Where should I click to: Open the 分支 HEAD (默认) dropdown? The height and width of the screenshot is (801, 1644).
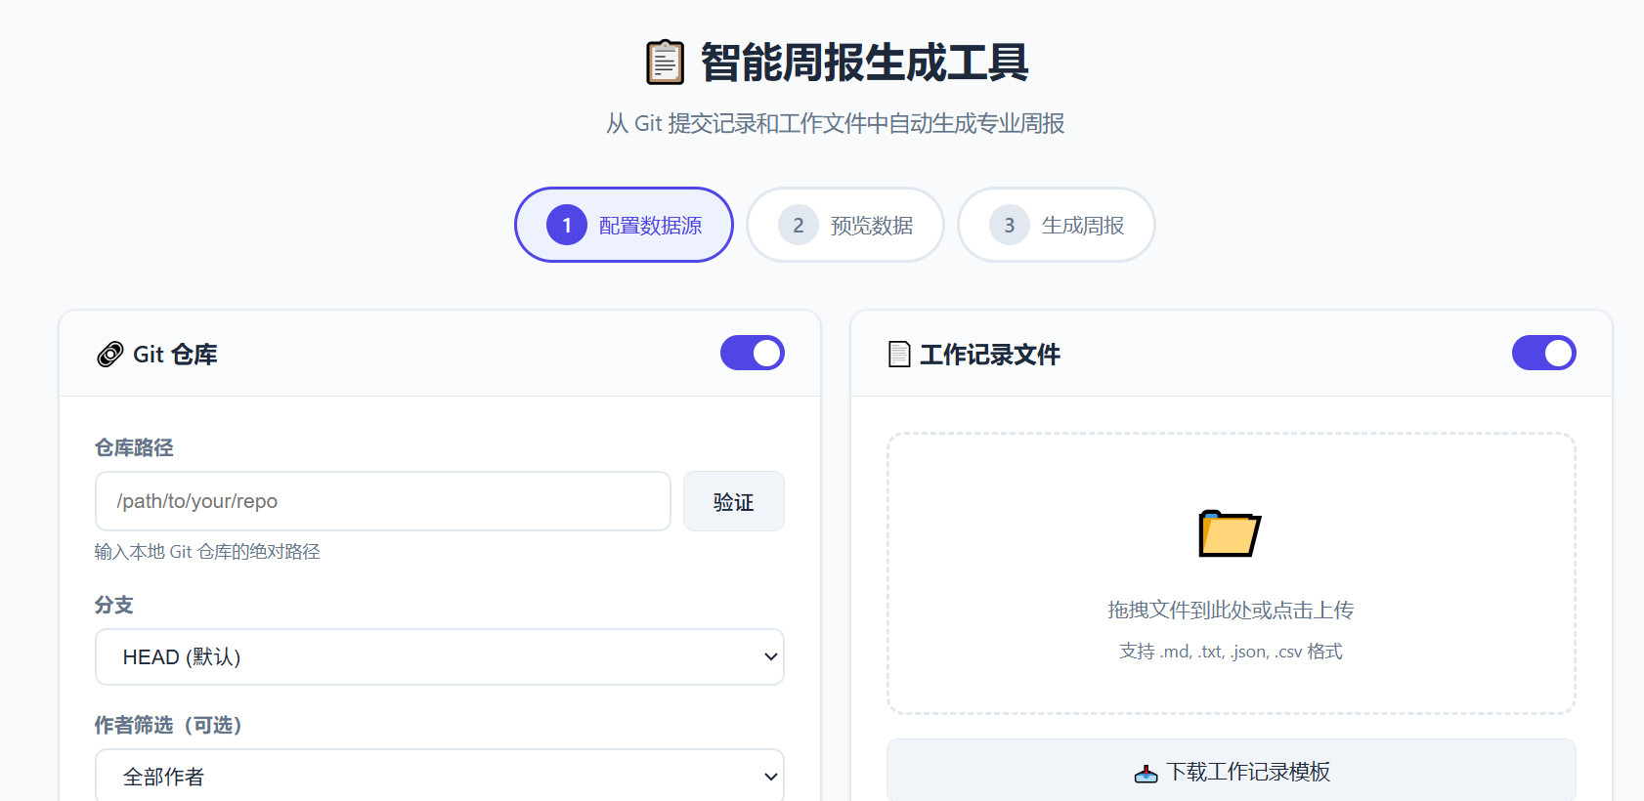(x=439, y=657)
